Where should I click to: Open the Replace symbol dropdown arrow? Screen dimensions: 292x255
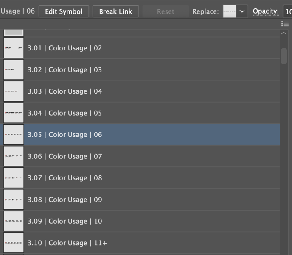(x=242, y=11)
